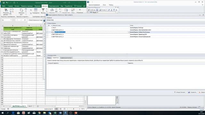Screen dimensions: 205x115
Task: Click Tell me Помощник search in Excel
Action: click(x=78, y=6)
